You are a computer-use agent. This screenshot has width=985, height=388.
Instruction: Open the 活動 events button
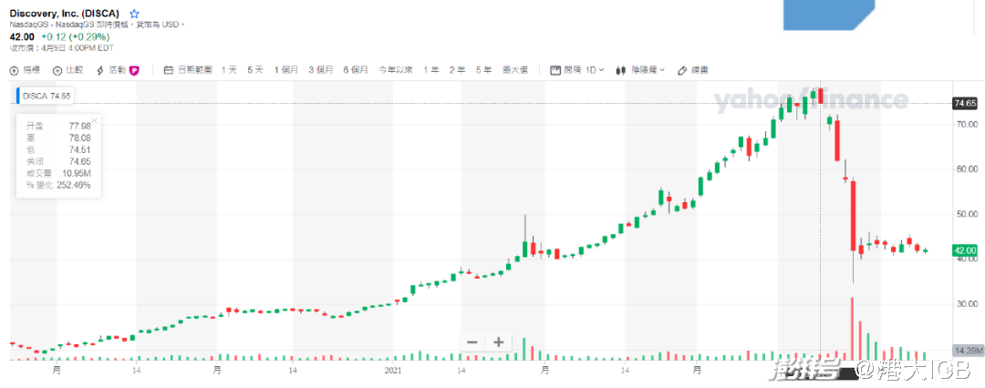[110, 70]
